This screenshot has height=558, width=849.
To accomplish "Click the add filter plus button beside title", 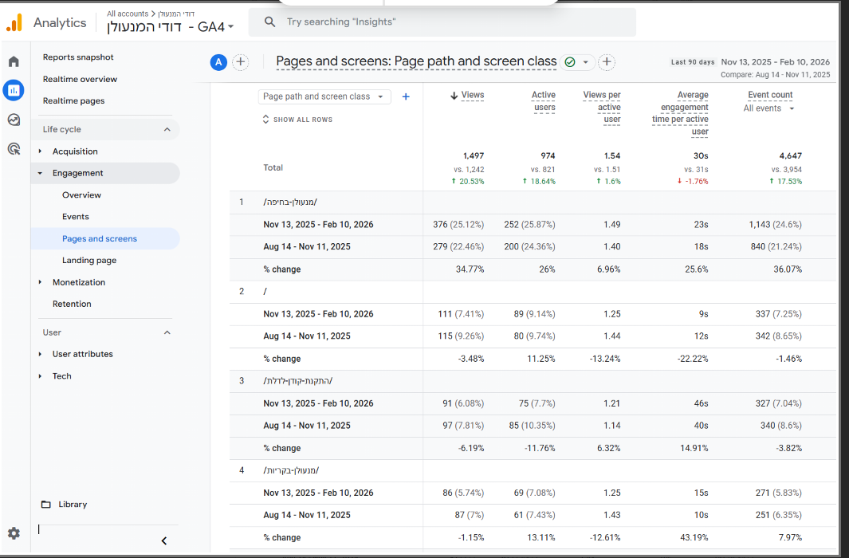I will 607,62.
